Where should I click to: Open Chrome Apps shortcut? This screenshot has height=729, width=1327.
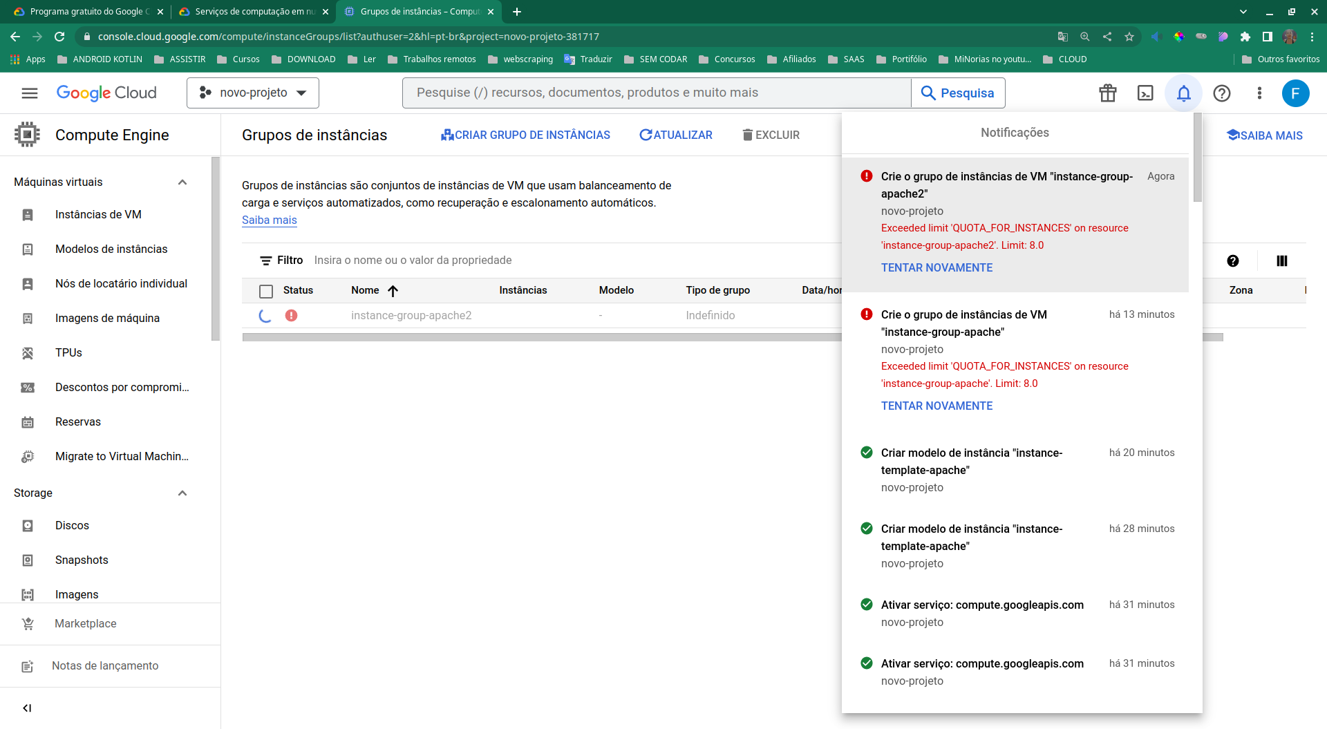click(28, 59)
